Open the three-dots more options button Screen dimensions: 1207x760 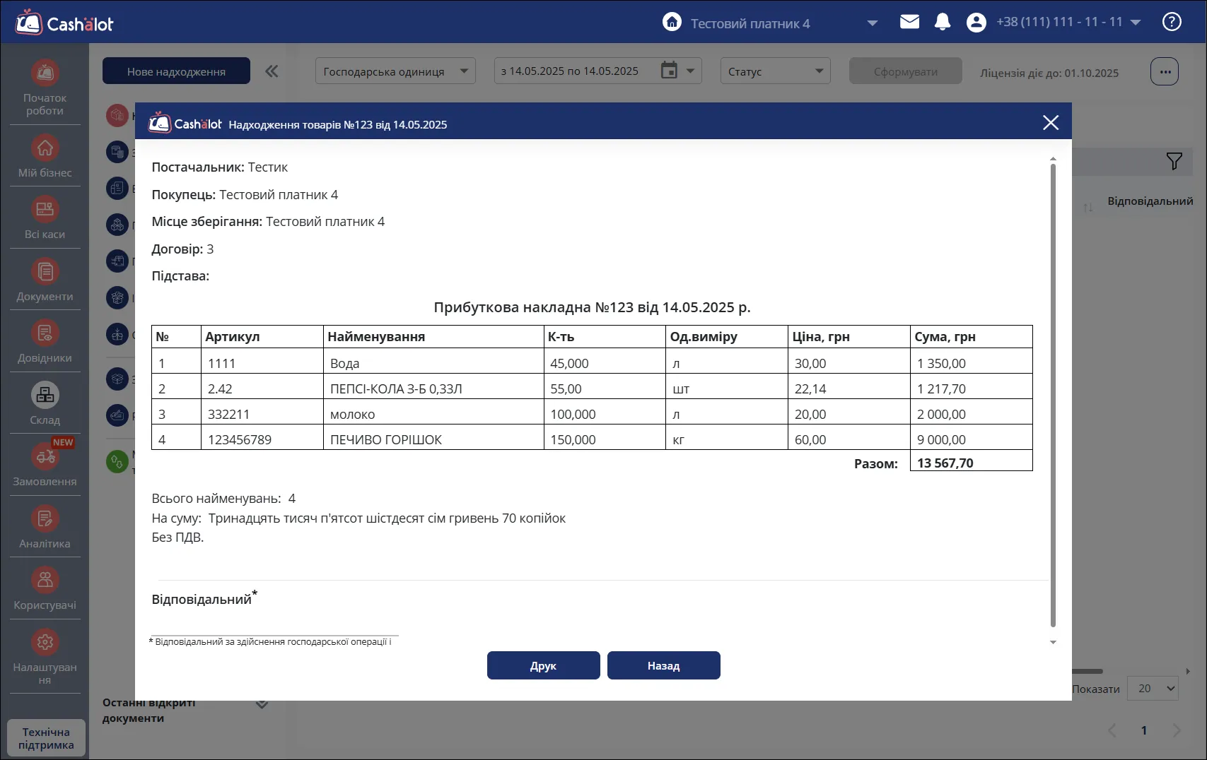click(1165, 71)
